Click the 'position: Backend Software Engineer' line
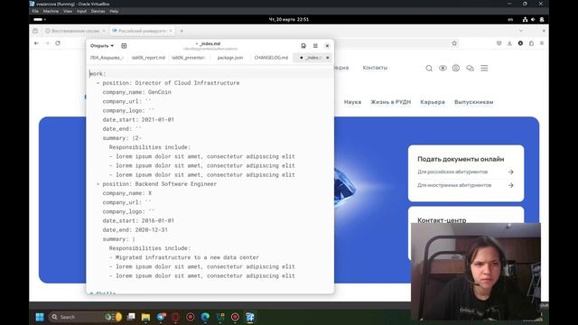The height and width of the screenshot is (325, 578). click(159, 184)
